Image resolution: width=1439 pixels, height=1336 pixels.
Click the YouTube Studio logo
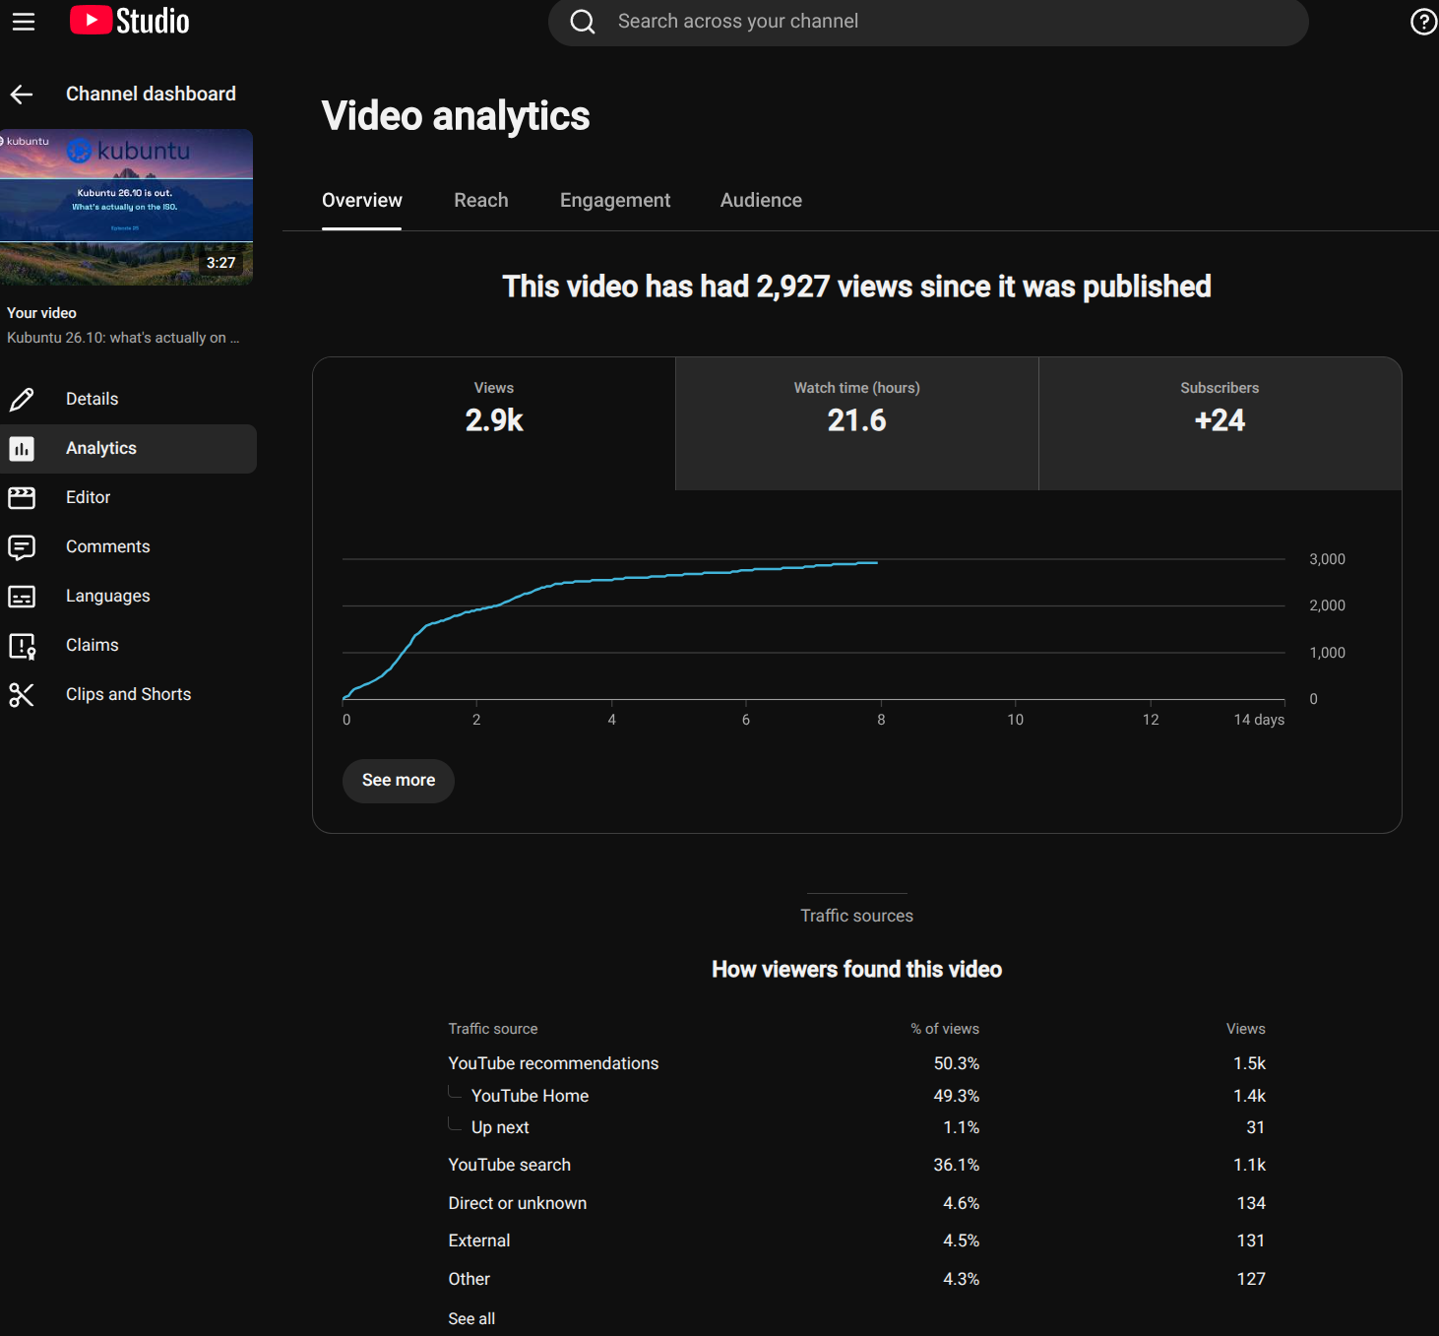(x=129, y=21)
